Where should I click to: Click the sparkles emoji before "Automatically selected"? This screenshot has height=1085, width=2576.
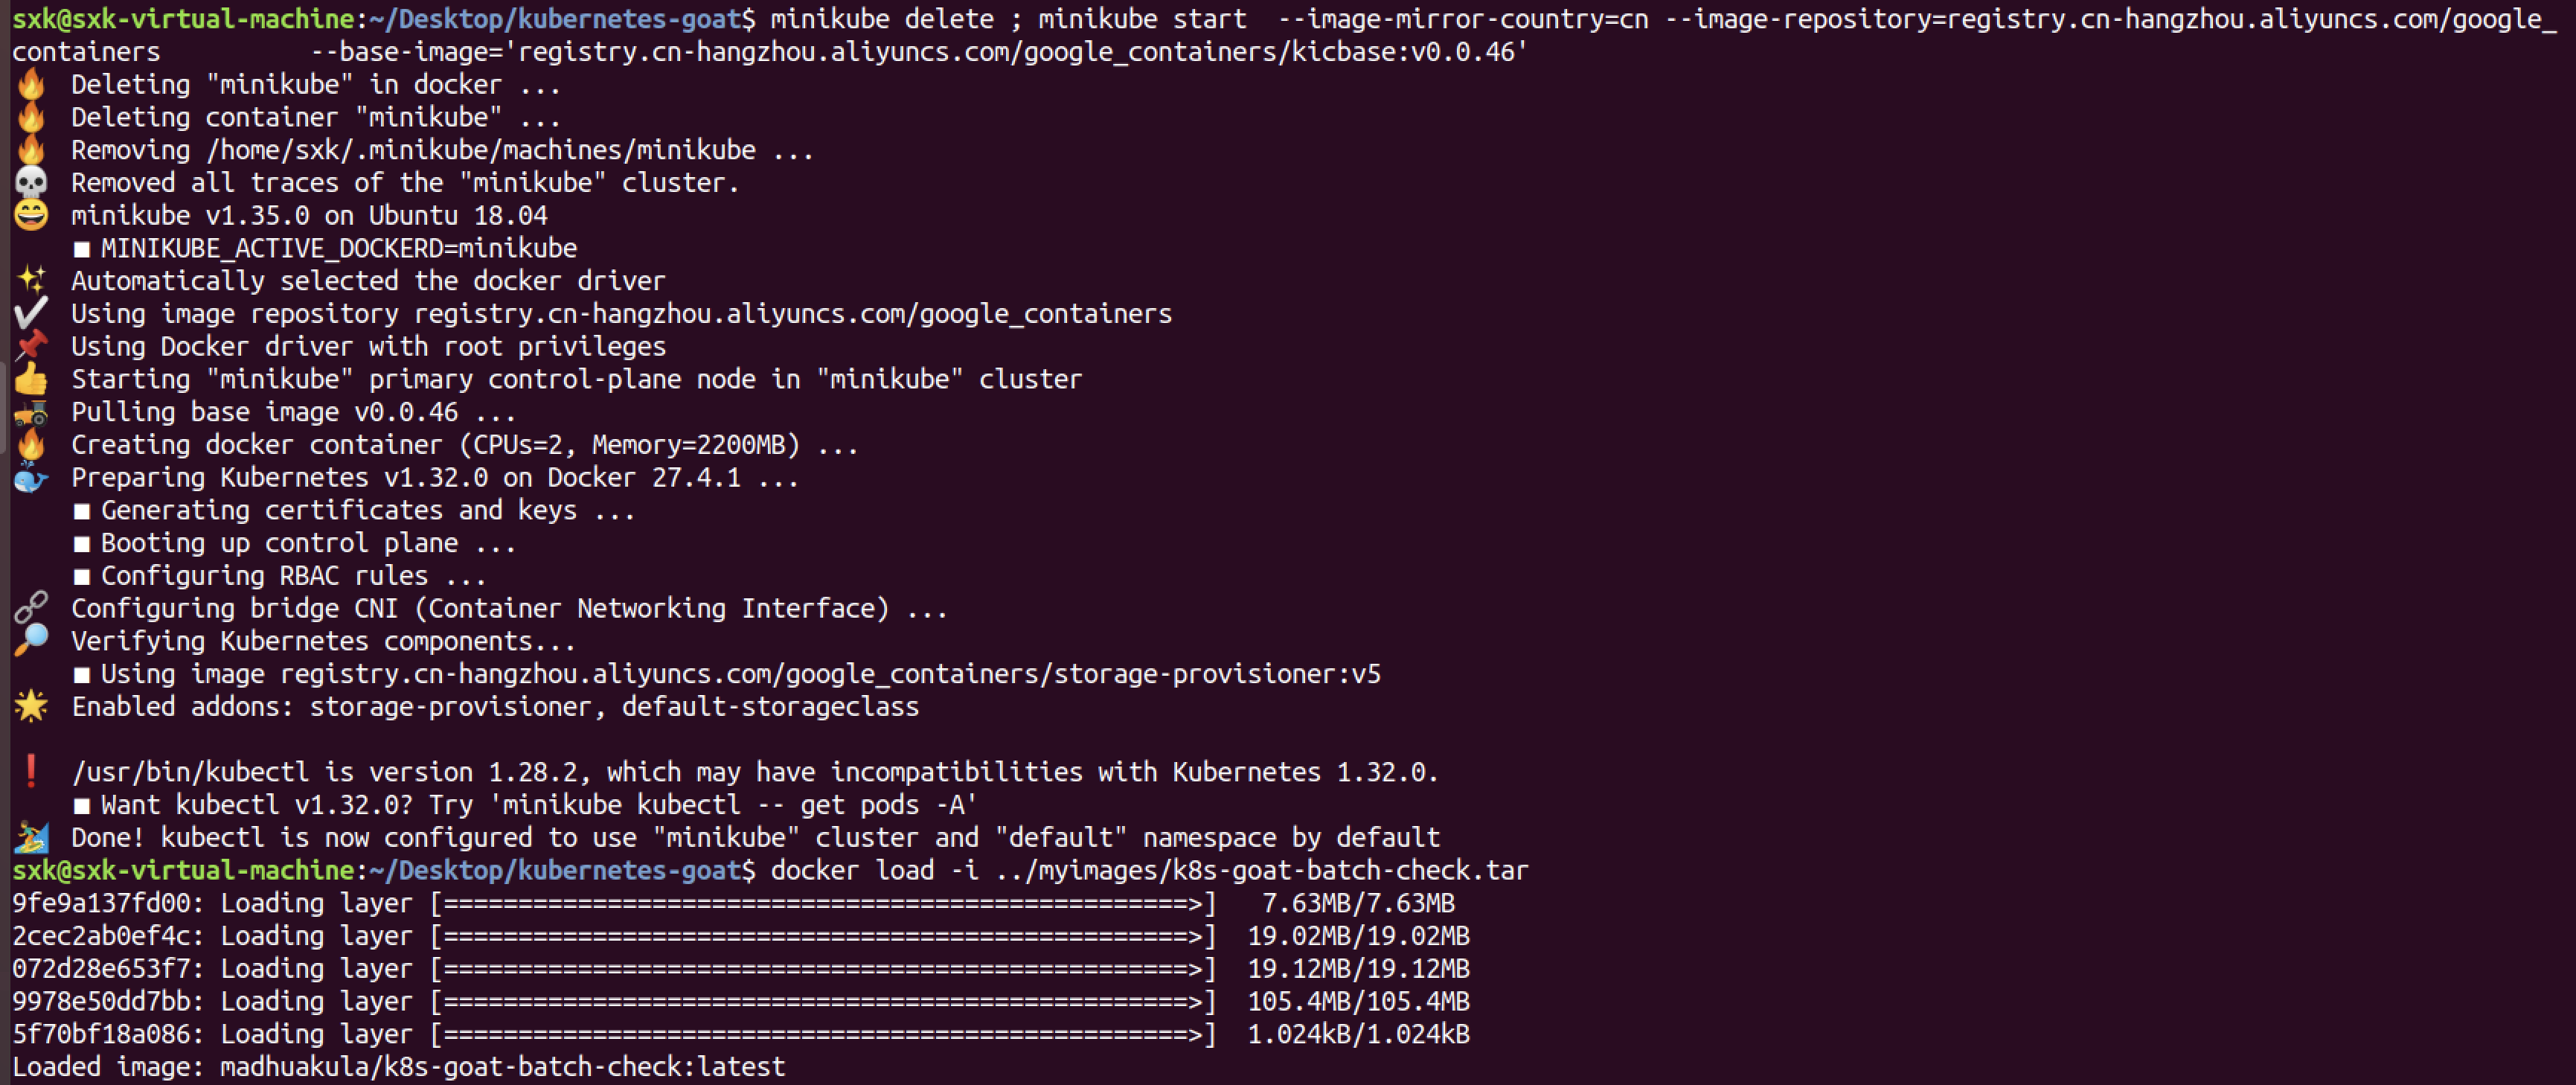point(31,280)
